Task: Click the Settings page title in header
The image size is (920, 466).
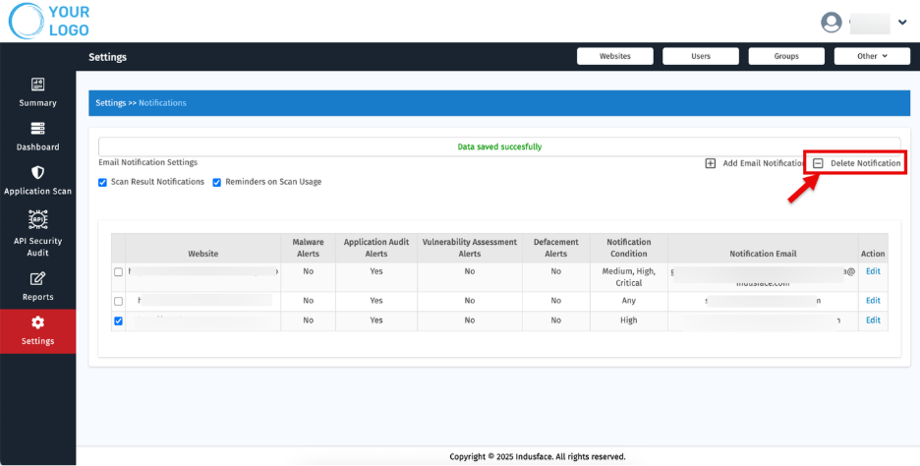Action: 107,57
